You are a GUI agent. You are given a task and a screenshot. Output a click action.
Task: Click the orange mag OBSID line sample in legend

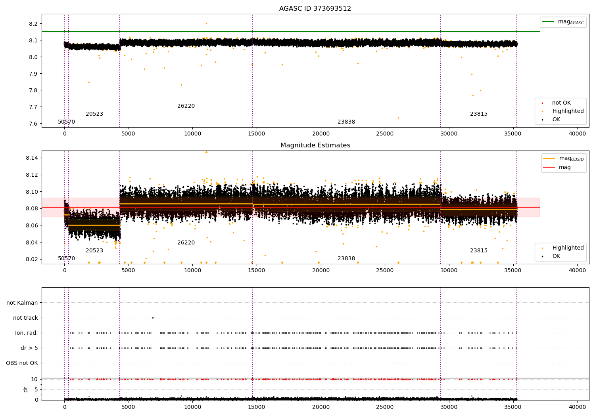click(x=549, y=158)
